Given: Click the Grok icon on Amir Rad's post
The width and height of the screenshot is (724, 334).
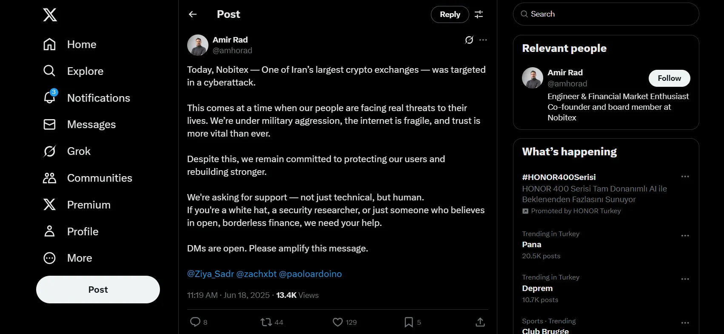Looking at the screenshot, I should pos(469,40).
